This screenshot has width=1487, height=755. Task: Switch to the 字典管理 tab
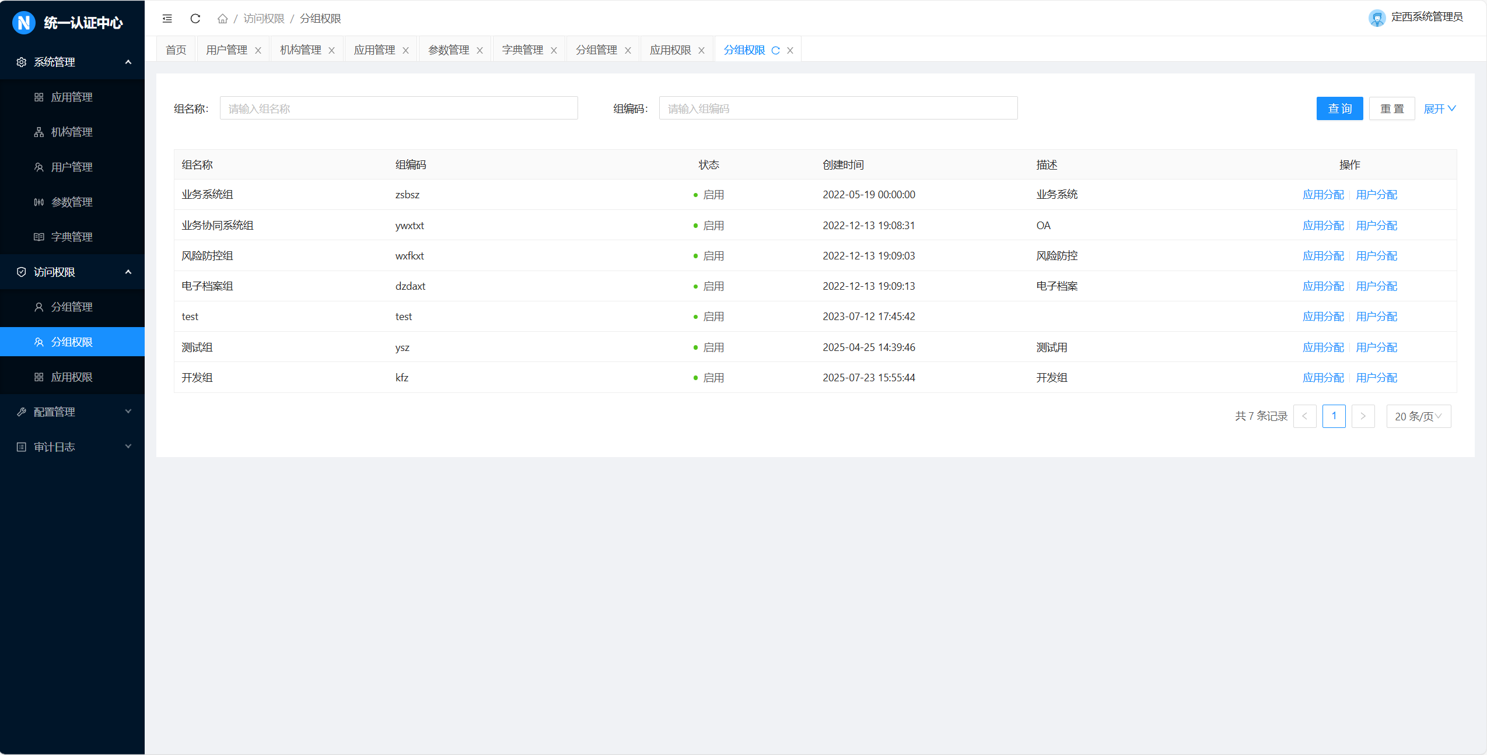pos(522,51)
